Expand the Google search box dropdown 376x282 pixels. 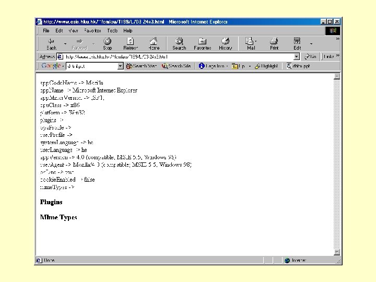120,66
